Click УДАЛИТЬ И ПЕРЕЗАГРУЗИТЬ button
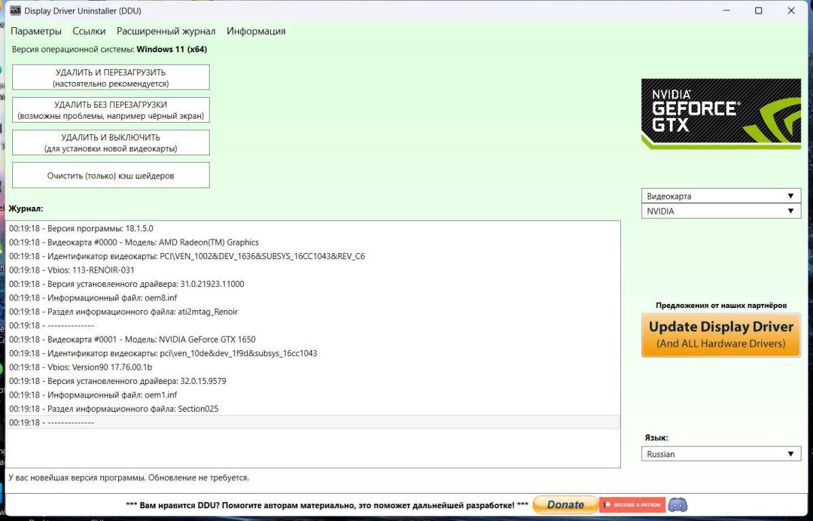 point(111,77)
